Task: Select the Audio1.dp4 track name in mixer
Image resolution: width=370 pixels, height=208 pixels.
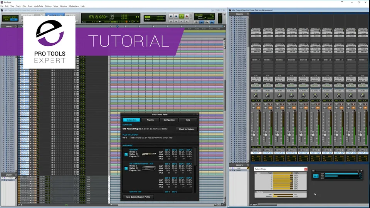Action: [303, 153]
